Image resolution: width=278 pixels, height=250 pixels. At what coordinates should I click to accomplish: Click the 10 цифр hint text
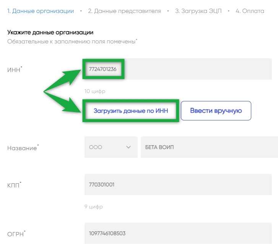(x=95, y=91)
